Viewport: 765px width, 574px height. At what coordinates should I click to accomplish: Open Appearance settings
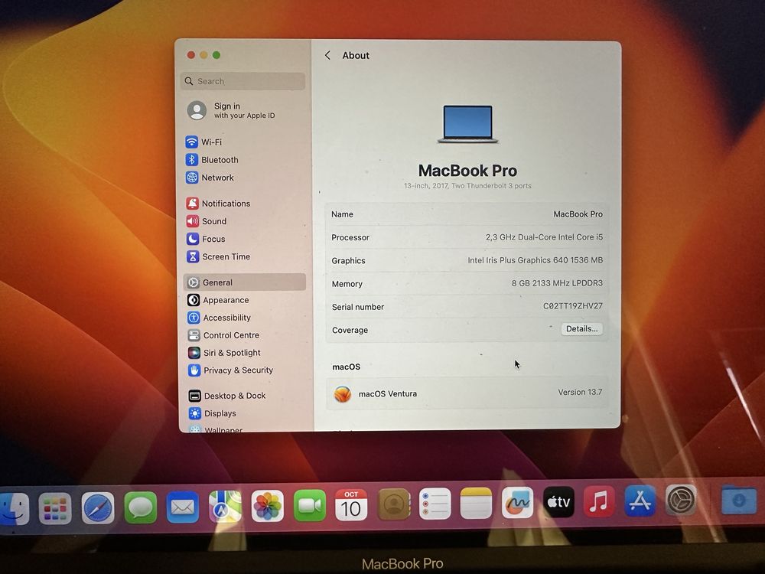pos(218,300)
